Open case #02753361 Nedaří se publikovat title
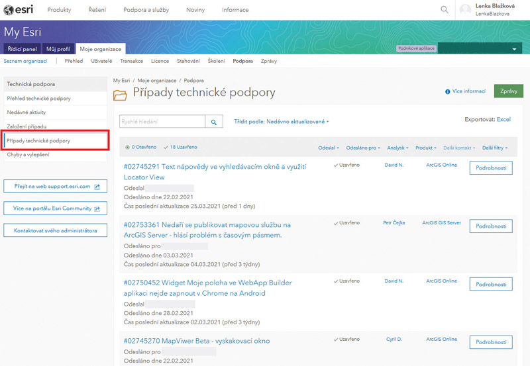 [207, 230]
